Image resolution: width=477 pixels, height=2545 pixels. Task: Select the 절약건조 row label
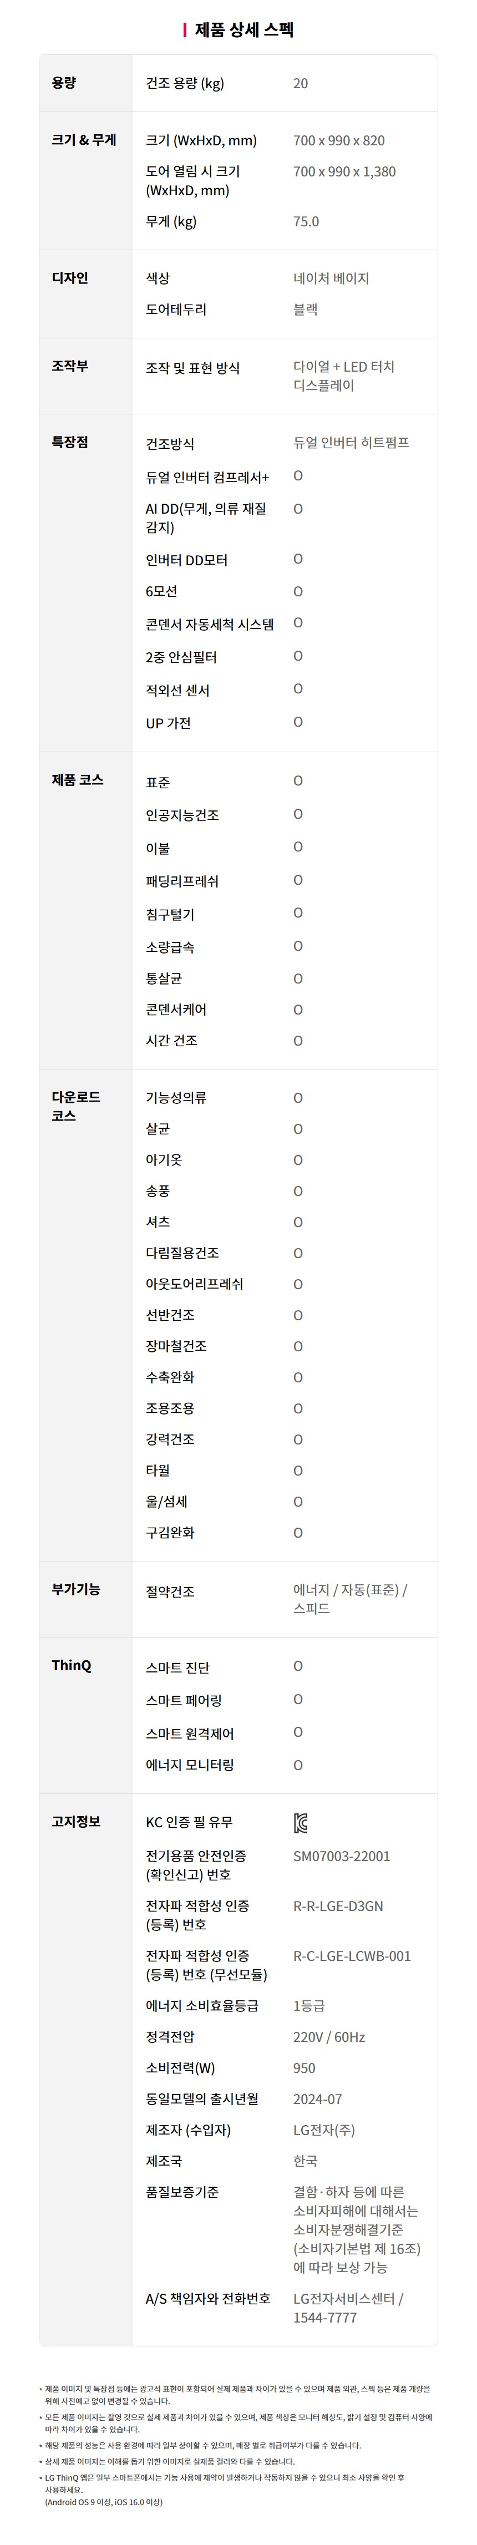(170, 1591)
